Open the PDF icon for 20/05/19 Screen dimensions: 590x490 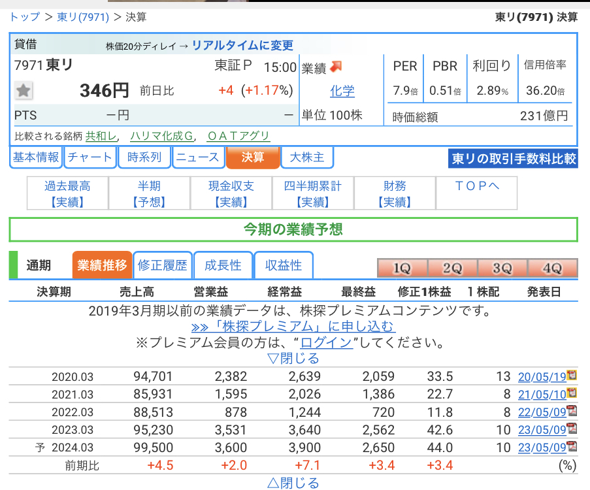tap(572, 375)
